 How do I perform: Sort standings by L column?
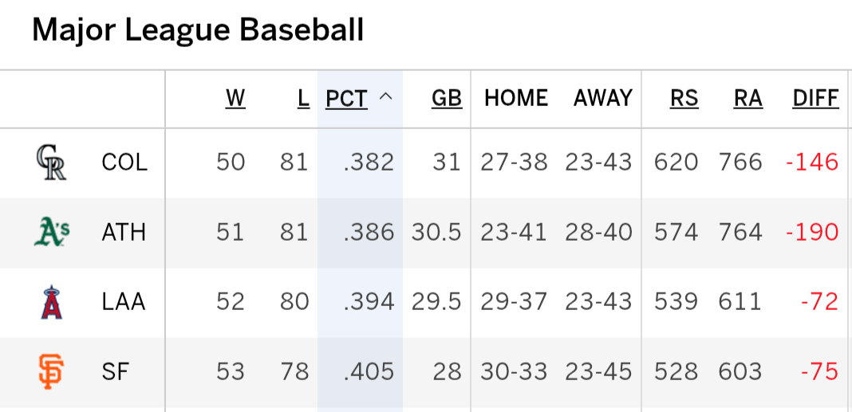[303, 98]
